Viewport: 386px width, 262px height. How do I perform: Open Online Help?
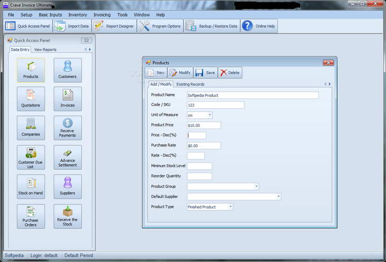pyautogui.click(x=259, y=26)
